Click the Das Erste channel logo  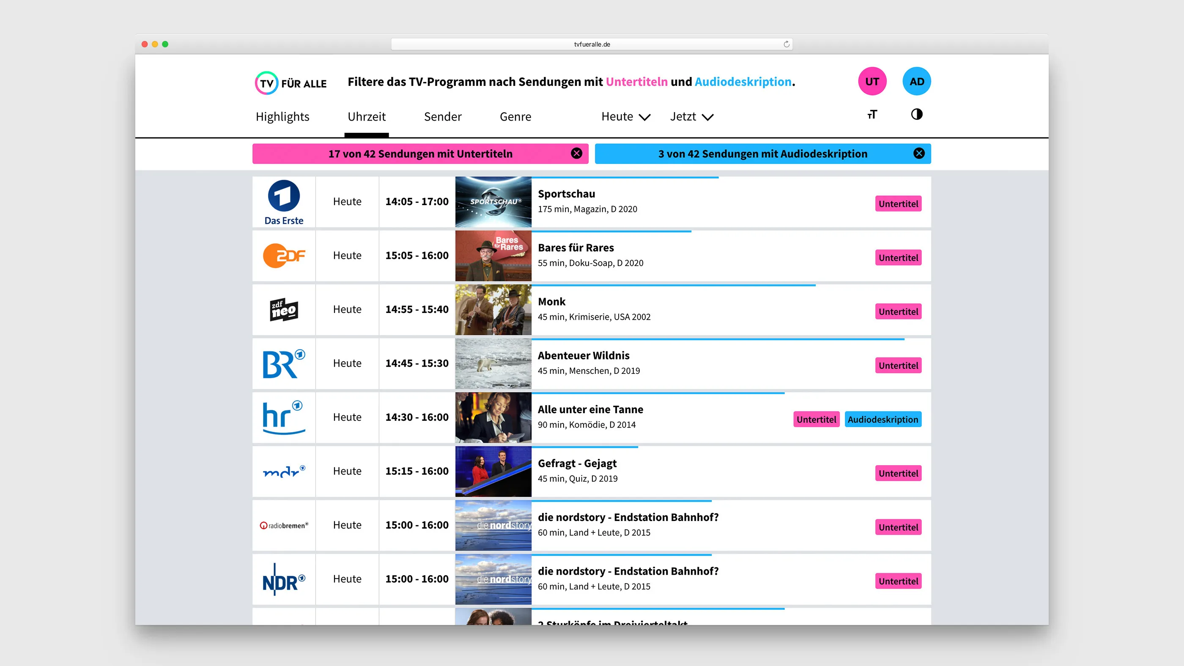(284, 202)
